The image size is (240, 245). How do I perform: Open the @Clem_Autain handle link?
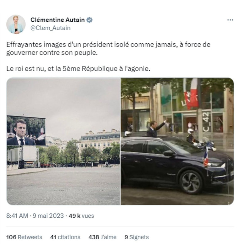[50, 28]
